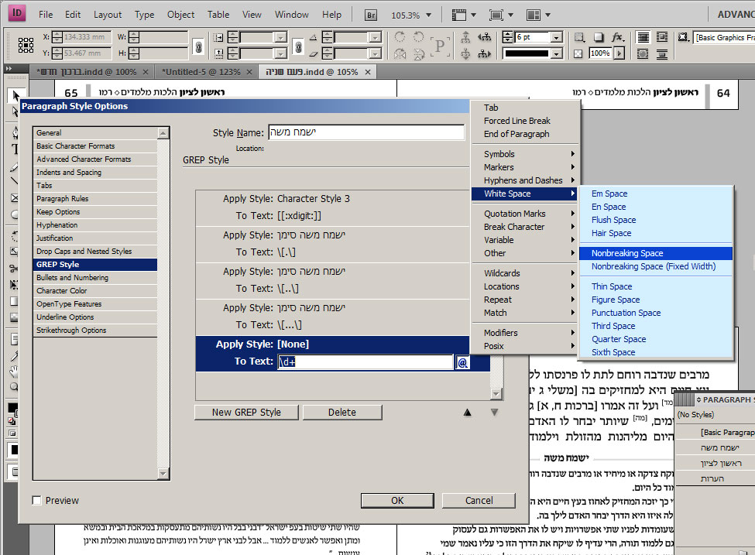The width and height of the screenshot is (755, 555).
Task: Click the Bridge (Br) icon
Action: point(371,15)
